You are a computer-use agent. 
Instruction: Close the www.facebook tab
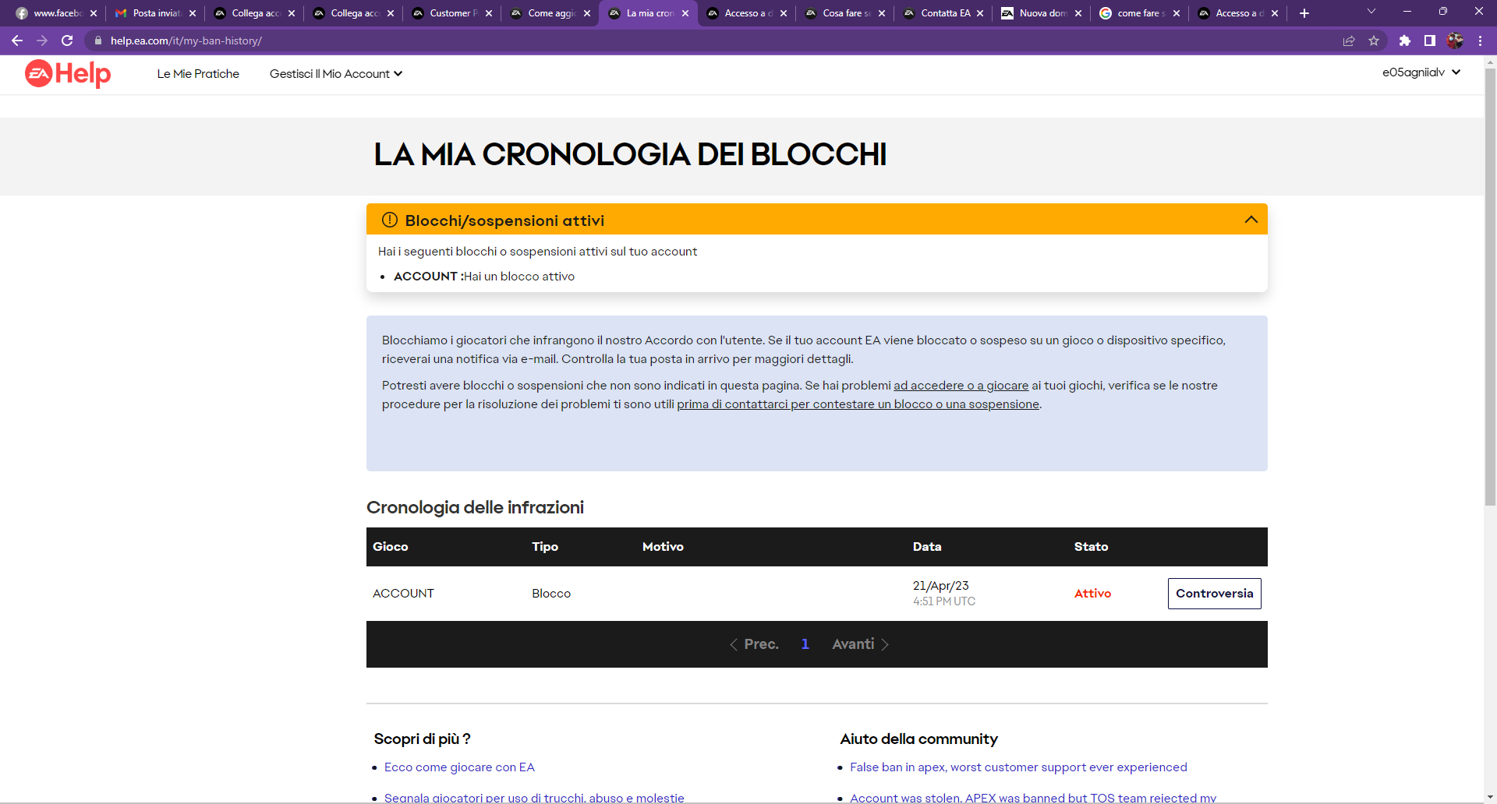(94, 13)
